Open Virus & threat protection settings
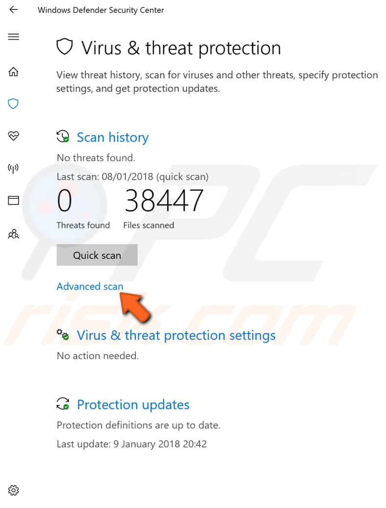Viewport: 386px width, 508px height. (176, 335)
